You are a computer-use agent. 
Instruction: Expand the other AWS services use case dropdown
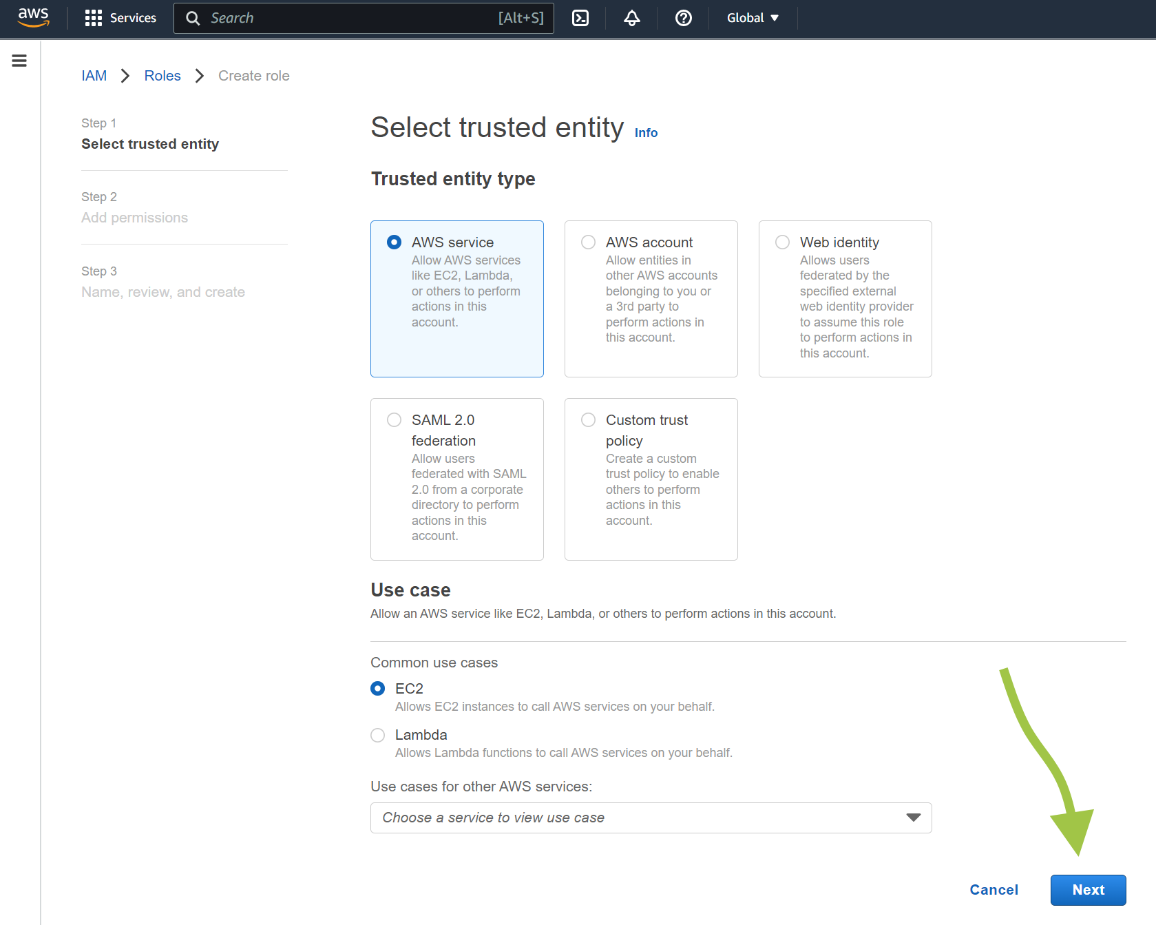[651, 818]
